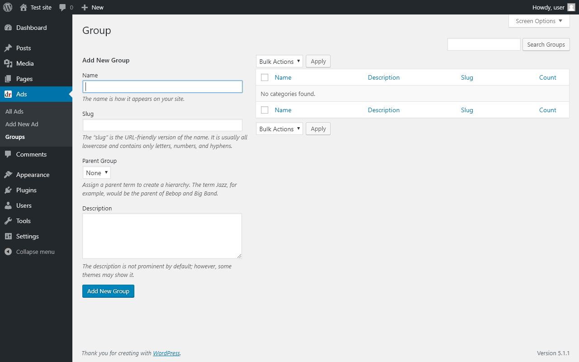Click the Version 5.1.1 footer text

(x=553, y=353)
